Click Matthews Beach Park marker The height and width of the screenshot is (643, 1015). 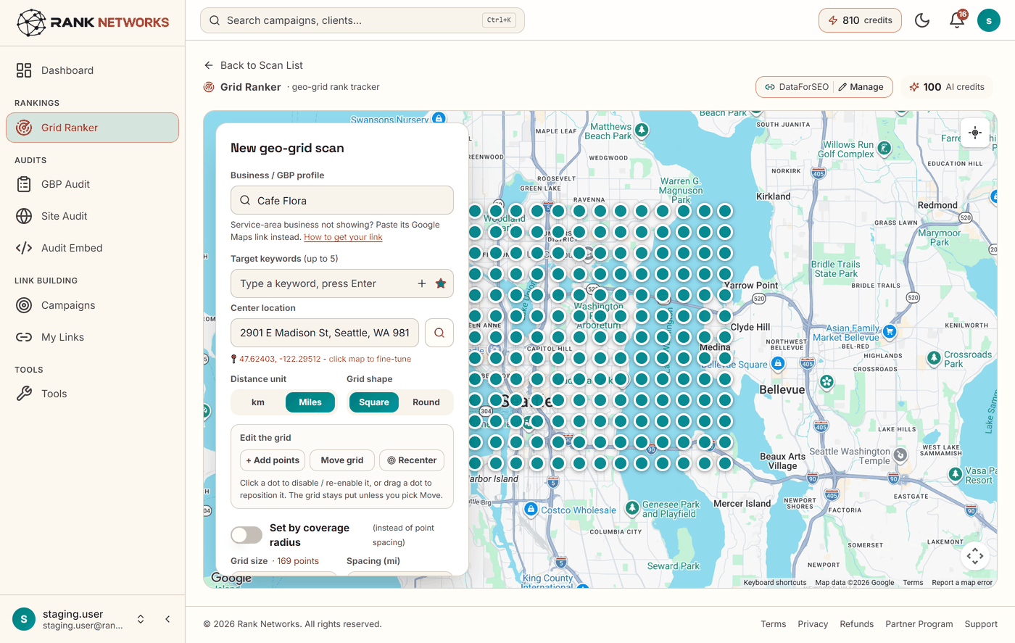[642, 130]
